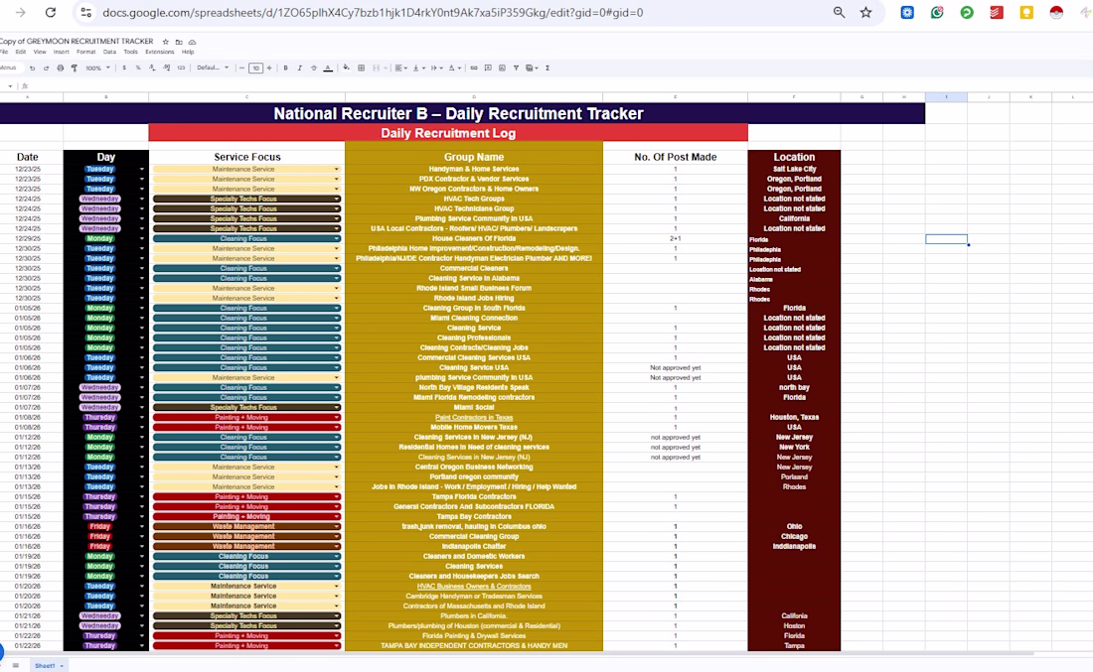Open the Paint Contractors in Texas link

474,418
